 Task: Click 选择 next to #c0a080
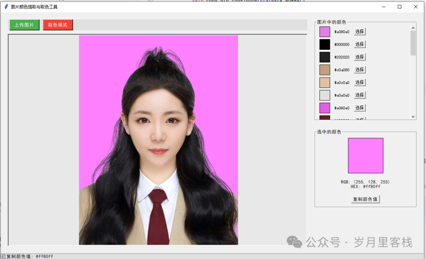point(359,69)
